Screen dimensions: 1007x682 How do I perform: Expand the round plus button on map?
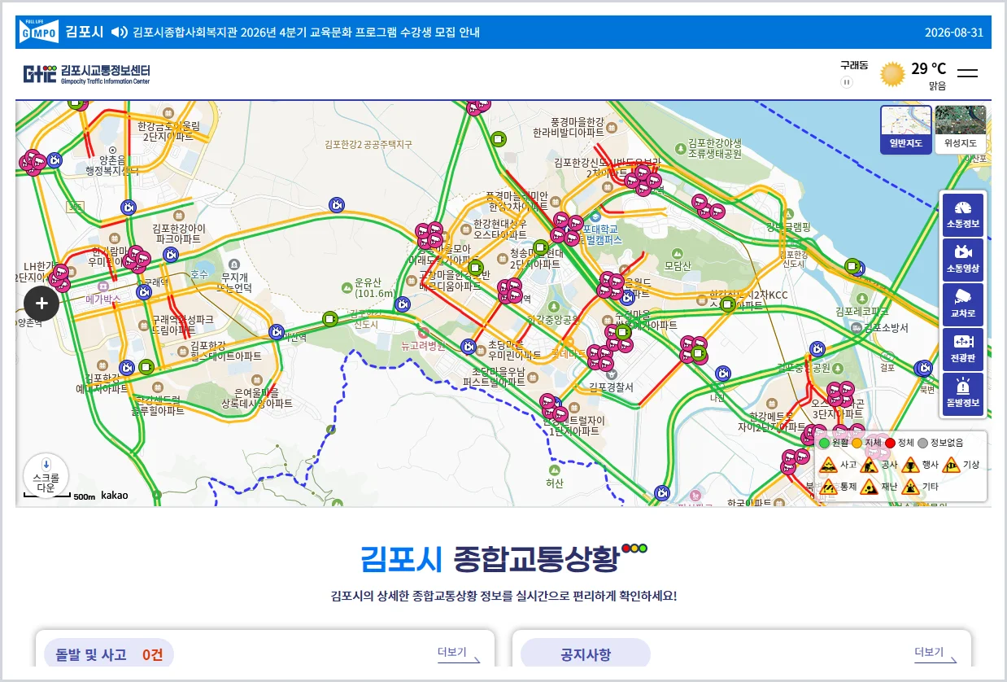41,304
